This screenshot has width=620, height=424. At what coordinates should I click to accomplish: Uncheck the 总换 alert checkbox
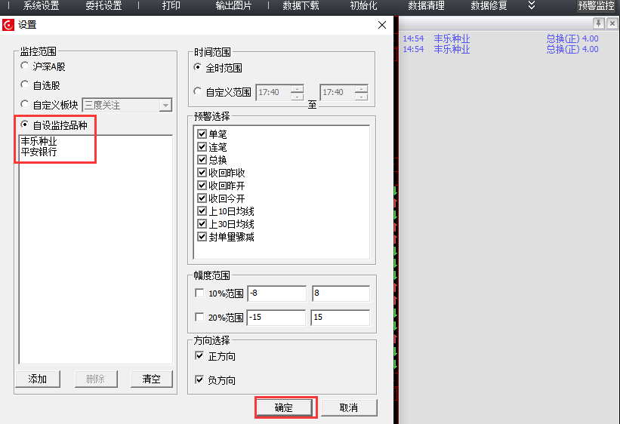click(202, 160)
